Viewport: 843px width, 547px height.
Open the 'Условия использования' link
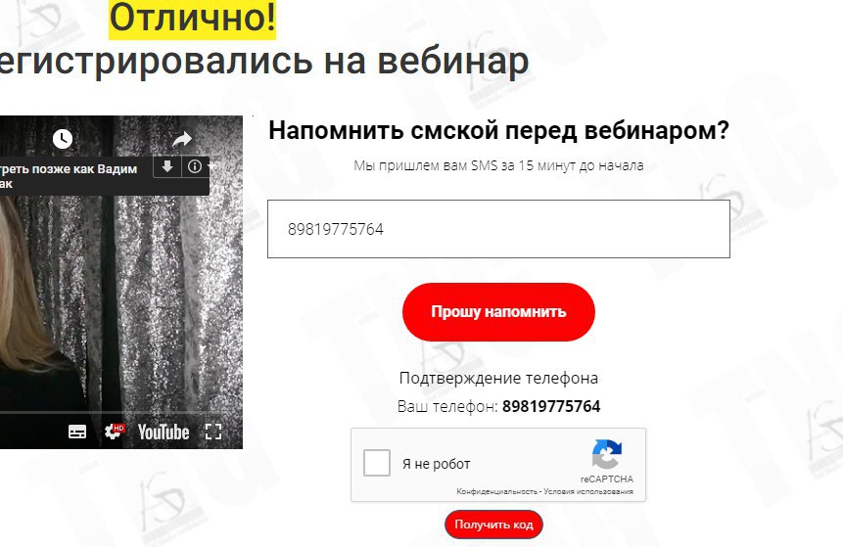point(588,491)
